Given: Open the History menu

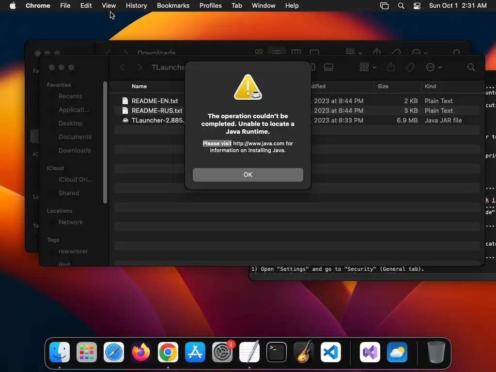Looking at the screenshot, I should pyautogui.click(x=136, y=6).
